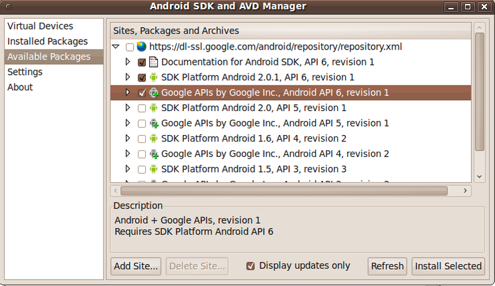Open the Virtual Devices page
Screen dimensions: 495x286
point(54,26)
